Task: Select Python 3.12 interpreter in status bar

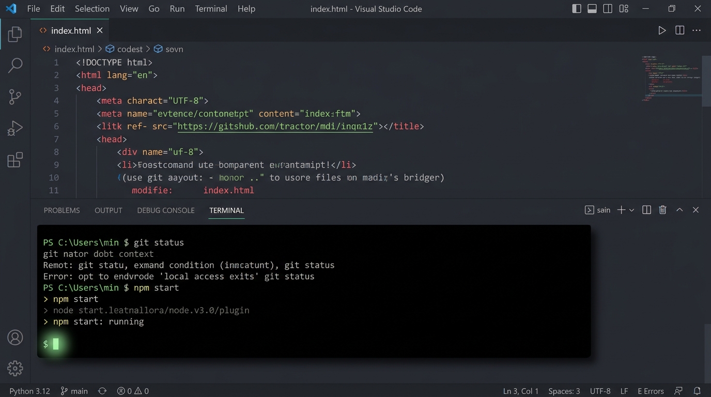Action: (29, 391)
